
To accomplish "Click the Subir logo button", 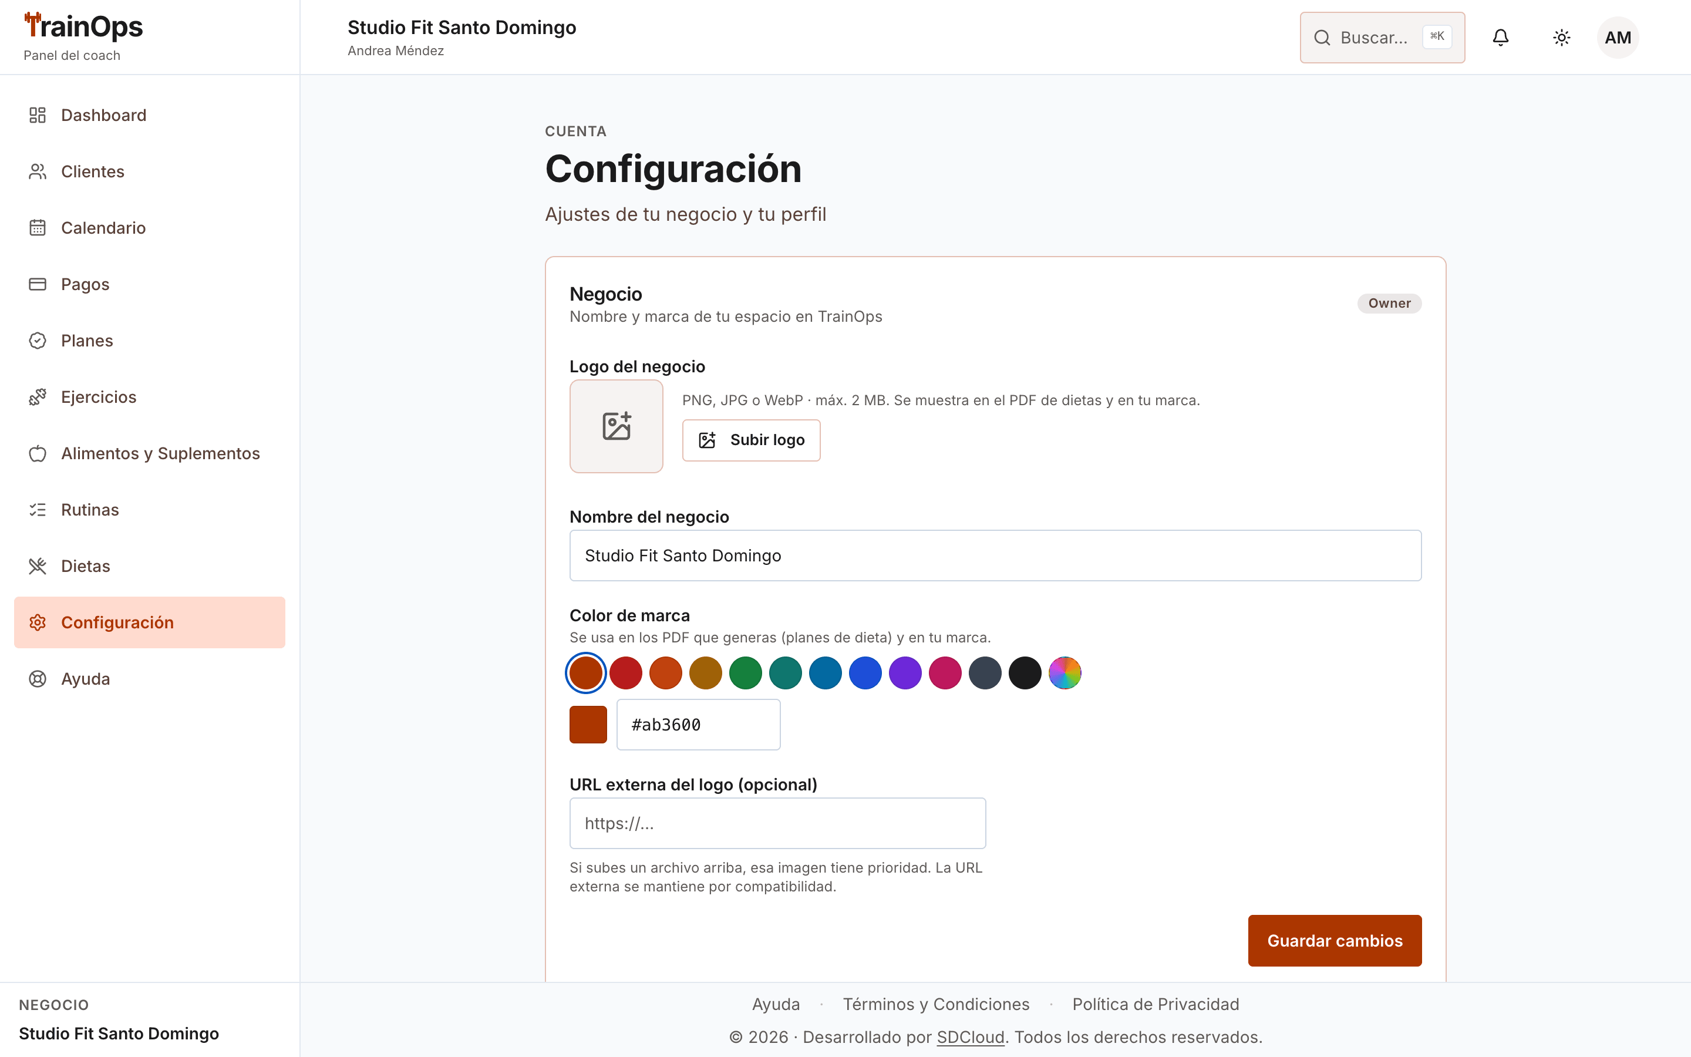I will (x=751, y=440).
